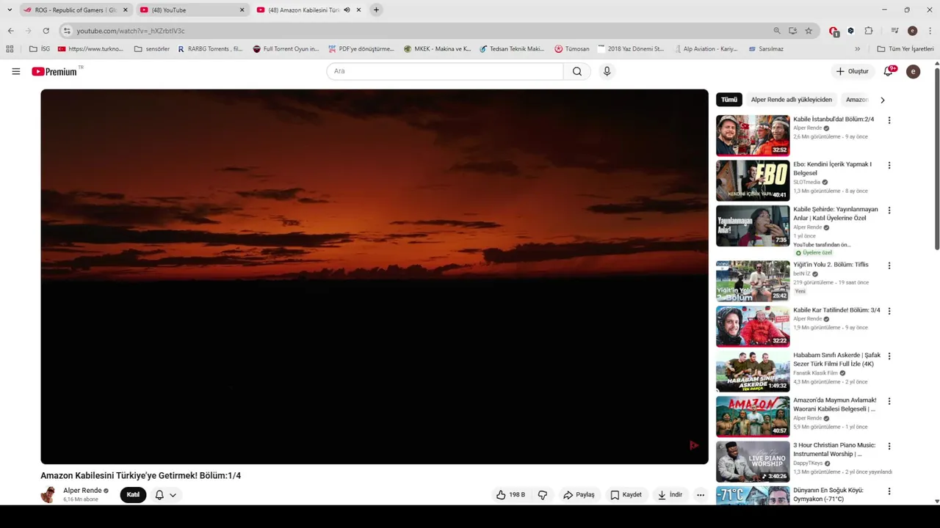940x528 pixels.
Task: Start voice search with microphone icon
Action: (x=607, y=71)
